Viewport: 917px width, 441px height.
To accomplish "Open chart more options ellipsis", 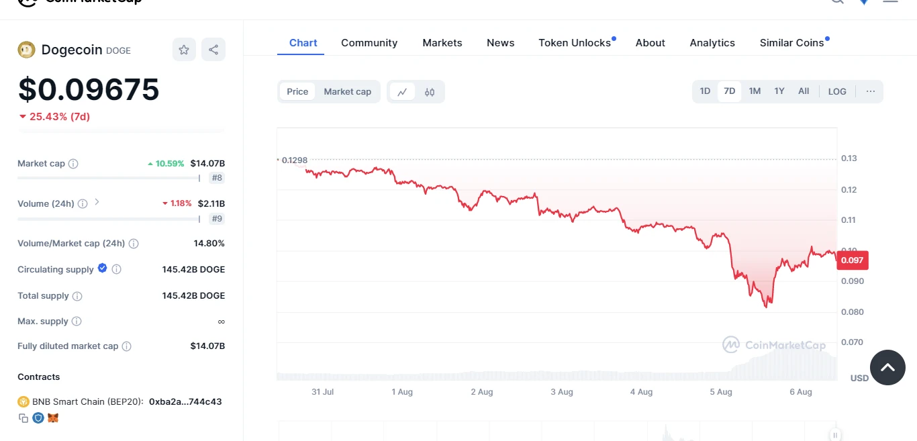I will tap(871, 91).
